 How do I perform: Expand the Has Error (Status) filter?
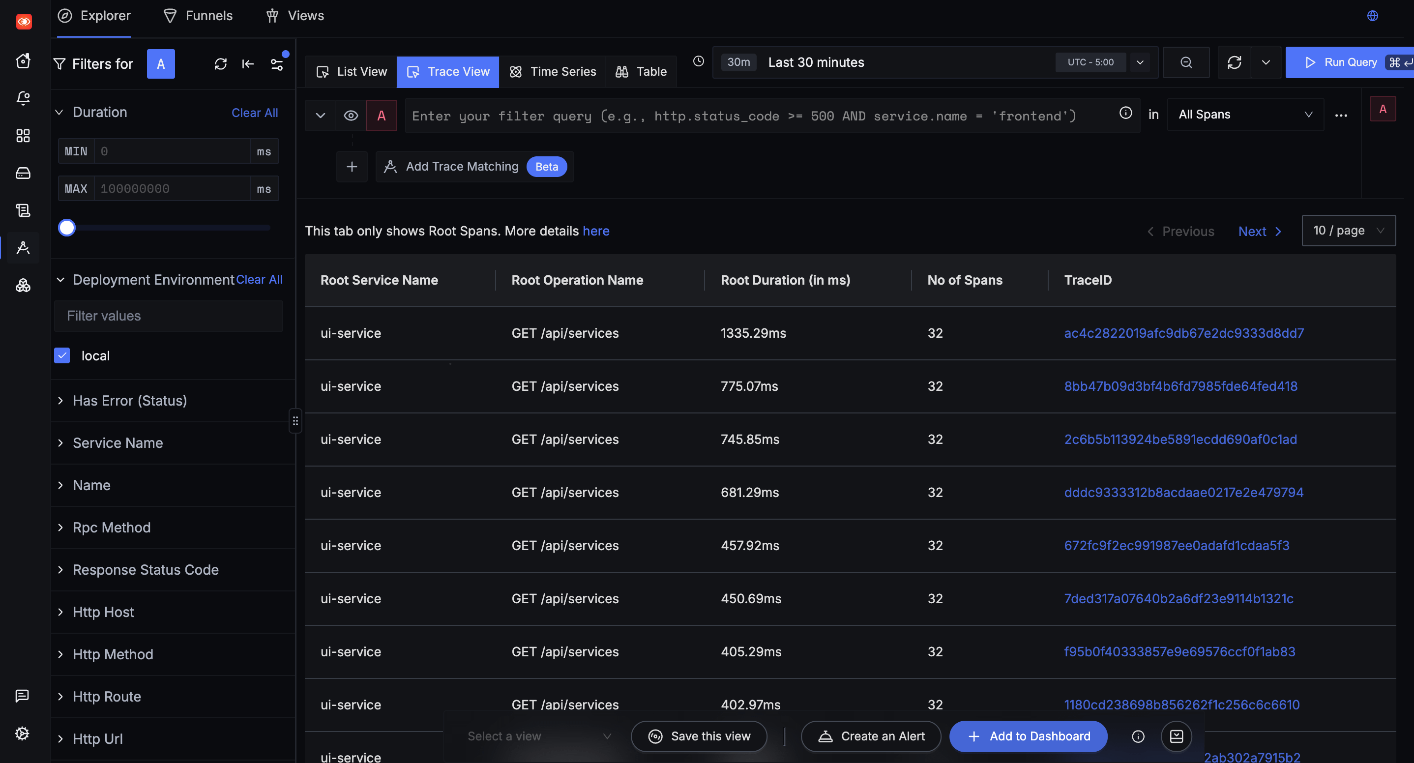pos(60,401)
